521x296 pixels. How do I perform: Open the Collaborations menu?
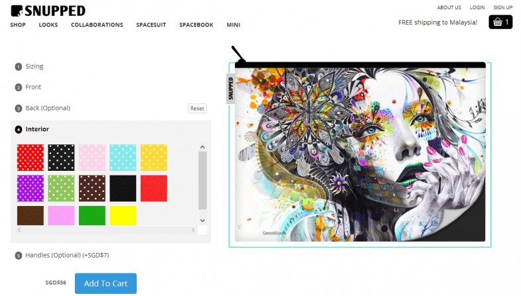point(97,25)
